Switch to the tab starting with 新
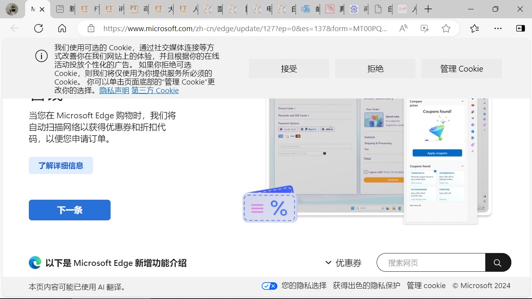This screenshot has width=532, height=299. 65,9
